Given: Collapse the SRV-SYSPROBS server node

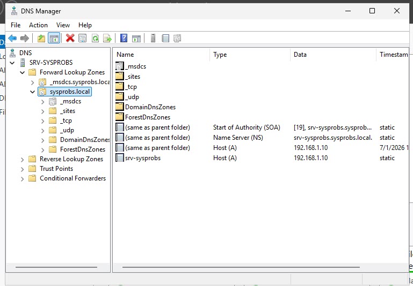Looking at the screenshot, I should pos(12,63).
